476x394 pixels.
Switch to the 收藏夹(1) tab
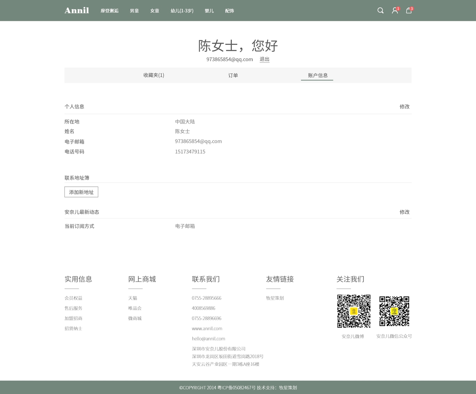coord(154,75)
